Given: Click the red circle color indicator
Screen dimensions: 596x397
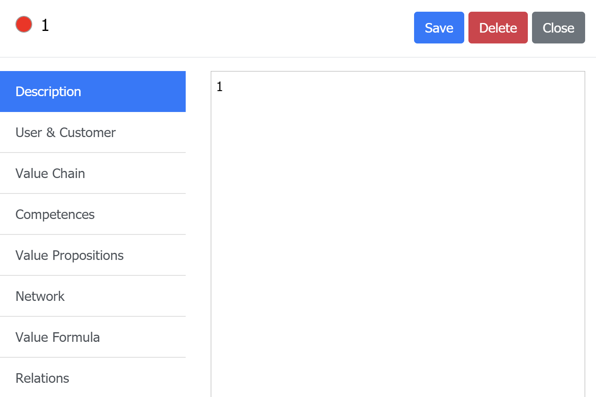Looking at the screenshot, I should pyautogui.click(x=24, y=24).
